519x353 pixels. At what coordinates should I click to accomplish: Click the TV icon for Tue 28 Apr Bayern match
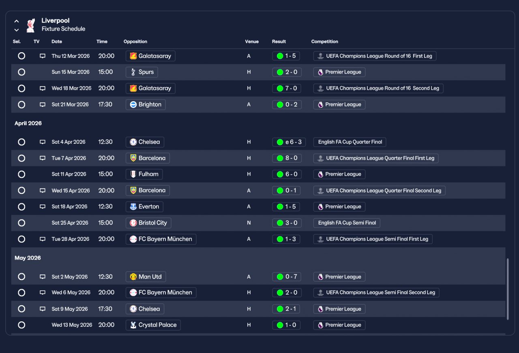point(43,239)
